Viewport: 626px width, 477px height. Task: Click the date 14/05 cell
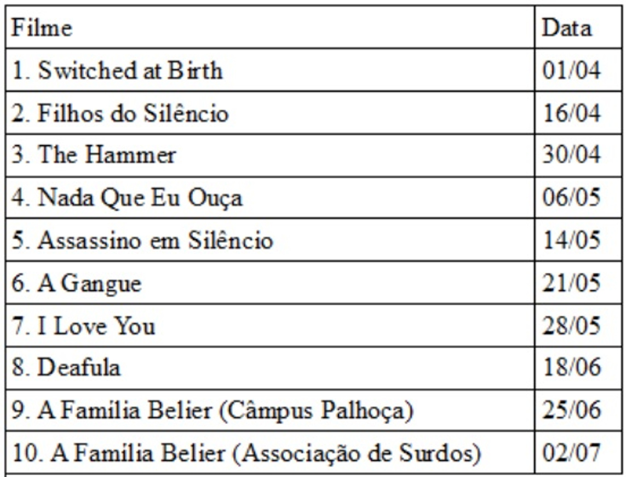tap(571, 241)
